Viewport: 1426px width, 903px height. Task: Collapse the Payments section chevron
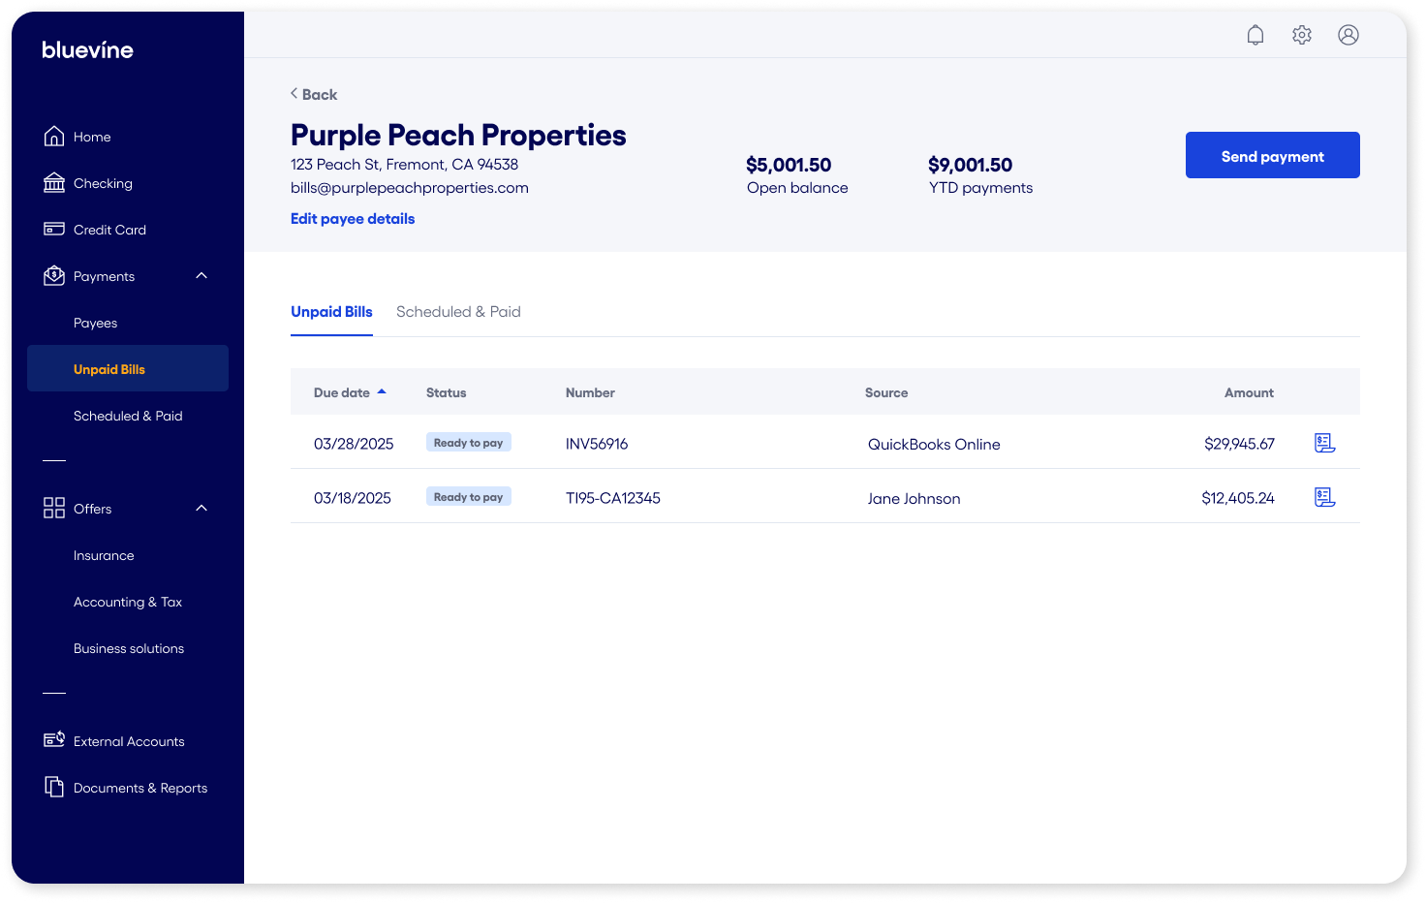click(x=201, y=275)
